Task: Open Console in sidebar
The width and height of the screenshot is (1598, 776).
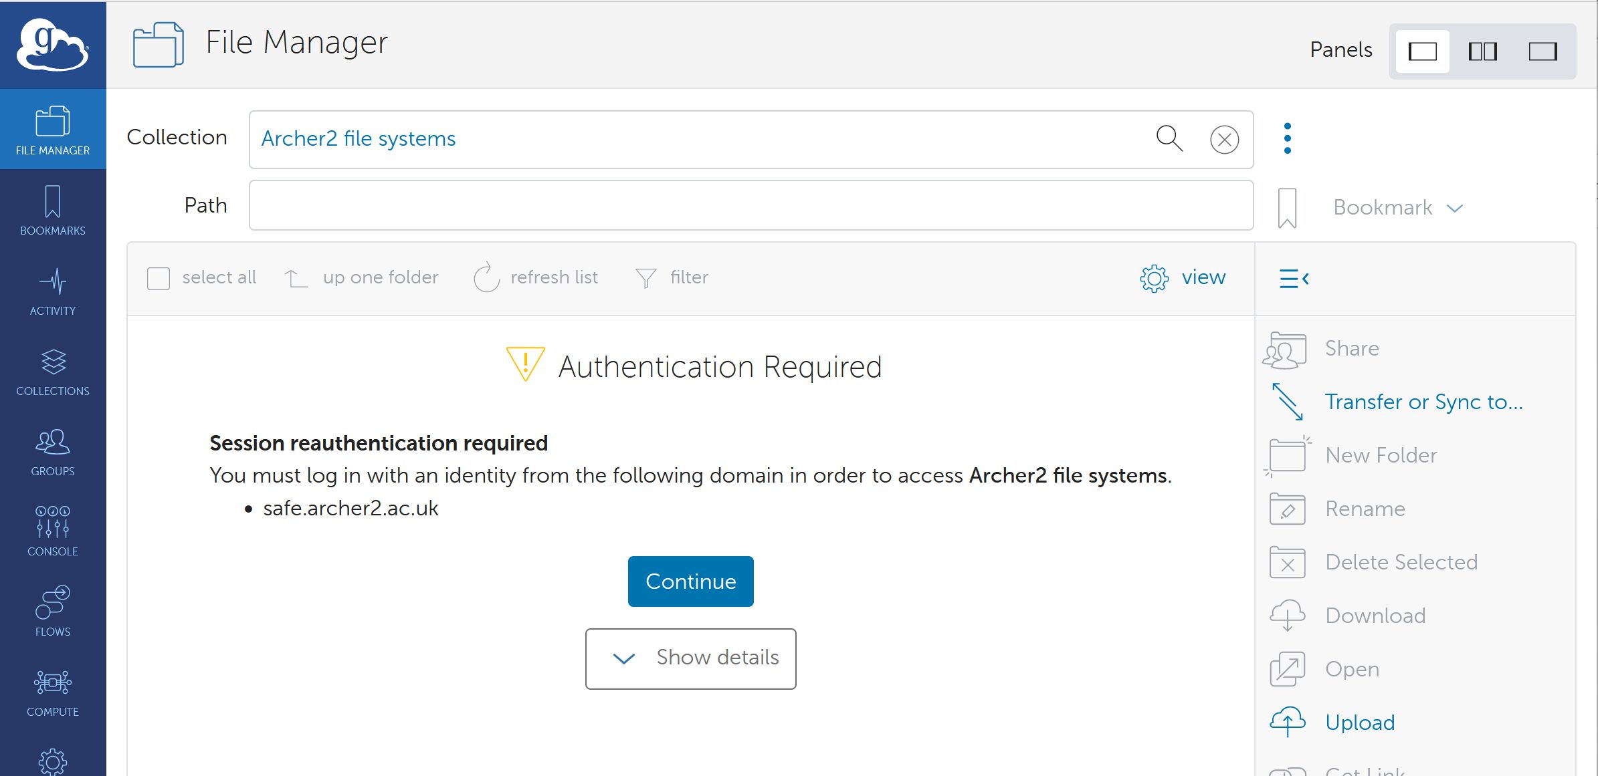Action: click(53, 531)
